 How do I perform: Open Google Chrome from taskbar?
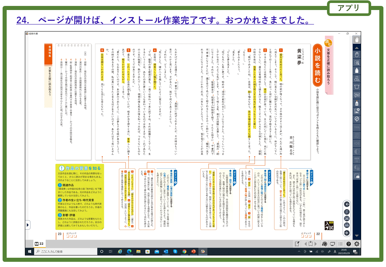coord(184,251)
